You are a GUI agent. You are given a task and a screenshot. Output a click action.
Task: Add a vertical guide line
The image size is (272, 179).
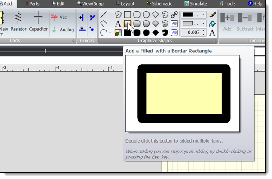pyautogui.click(x=81, y=18)
